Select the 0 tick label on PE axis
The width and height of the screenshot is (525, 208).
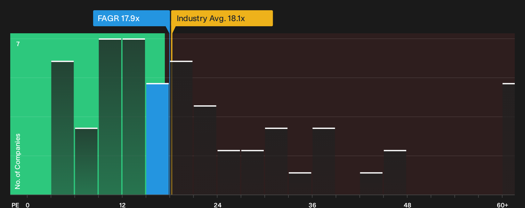(x=28, y=205)
